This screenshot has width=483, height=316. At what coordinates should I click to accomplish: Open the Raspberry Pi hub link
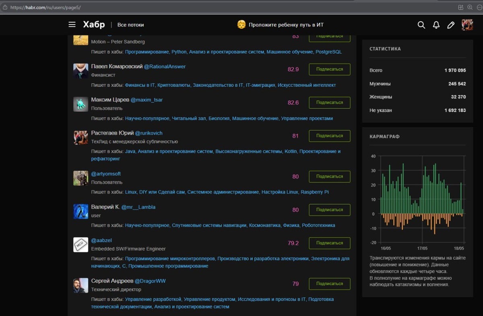coord(315,192)
